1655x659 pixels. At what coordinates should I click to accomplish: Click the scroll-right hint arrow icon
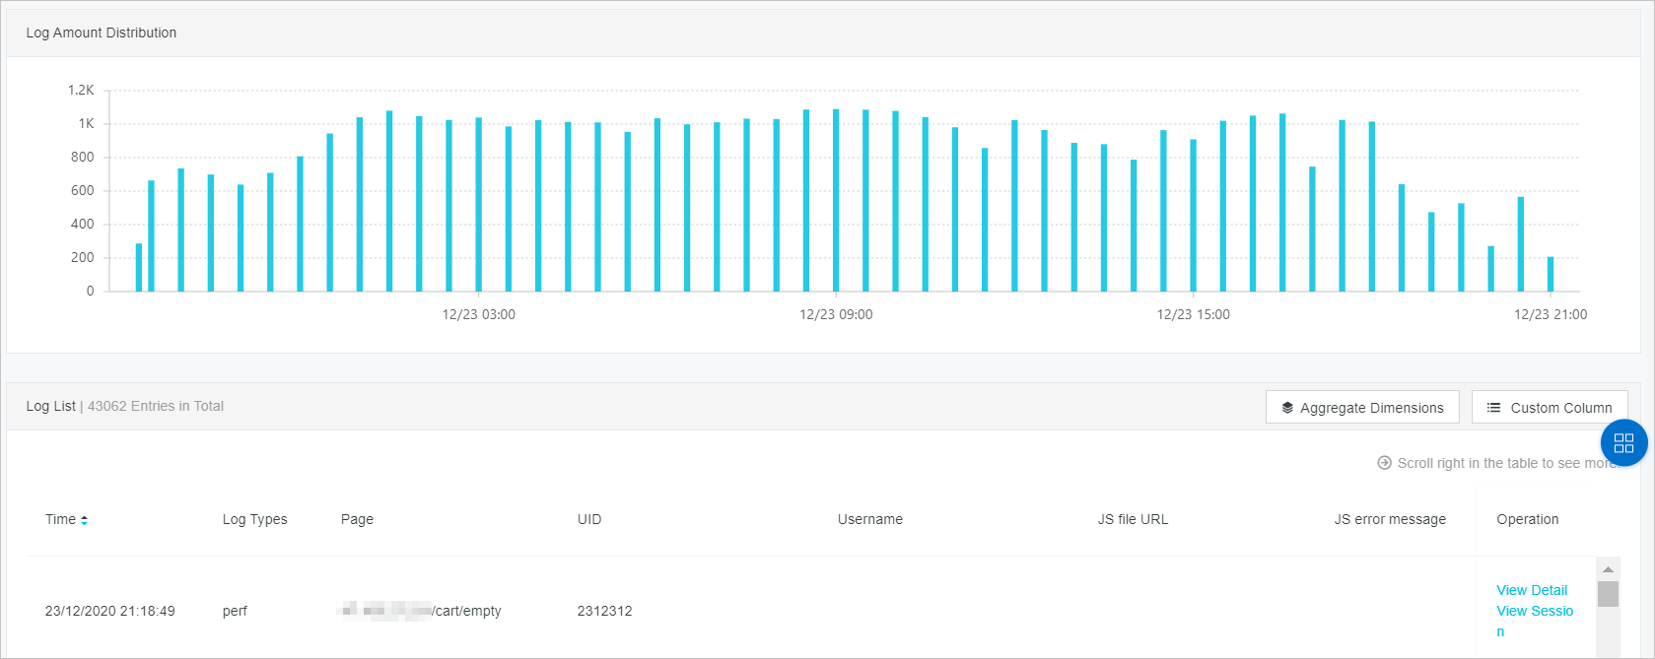tap(1384, 463)
